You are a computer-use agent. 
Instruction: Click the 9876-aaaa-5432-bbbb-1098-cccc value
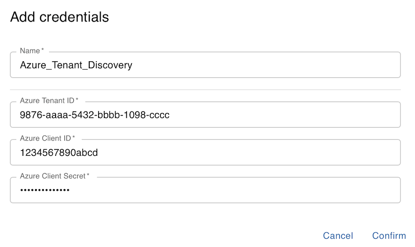(x=94, y=115)
